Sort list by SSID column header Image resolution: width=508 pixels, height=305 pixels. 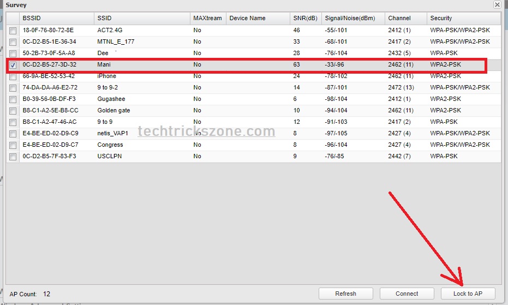141,18
